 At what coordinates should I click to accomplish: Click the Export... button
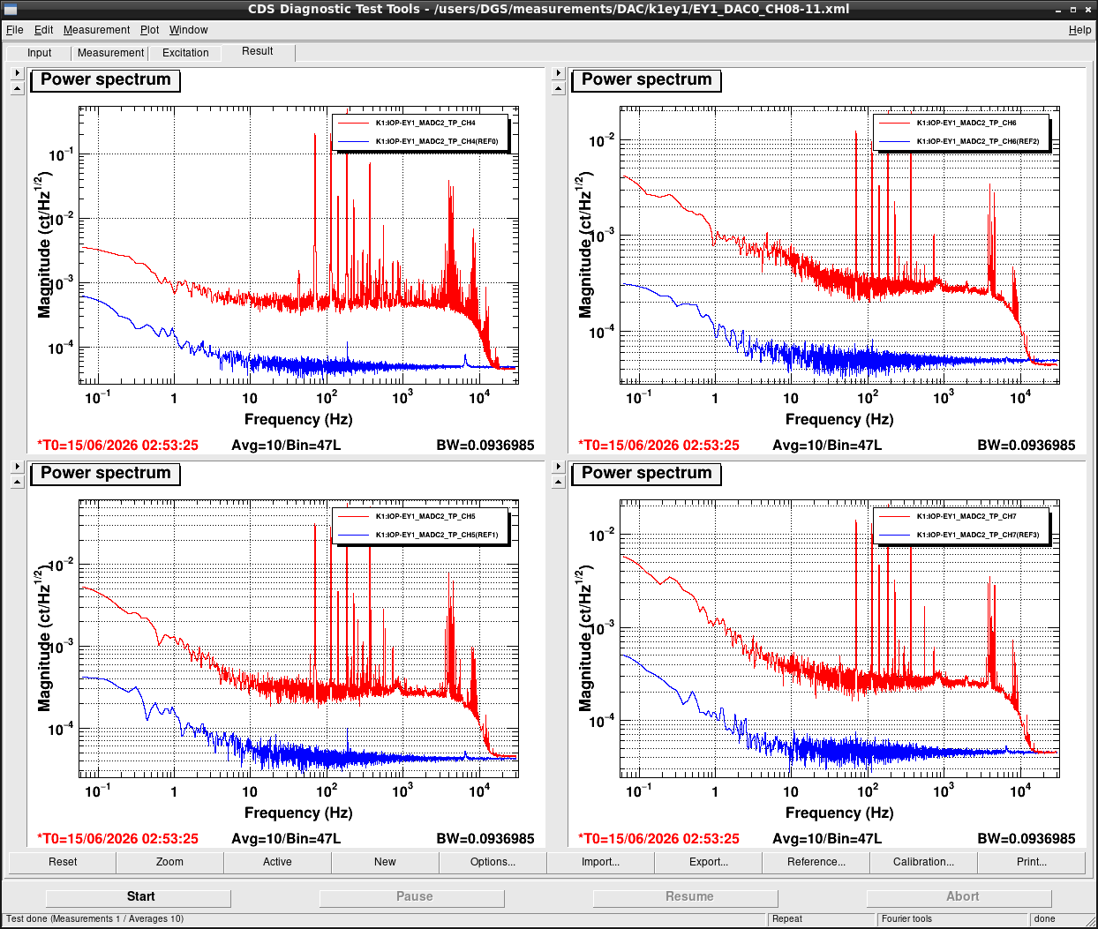(708, 862)
